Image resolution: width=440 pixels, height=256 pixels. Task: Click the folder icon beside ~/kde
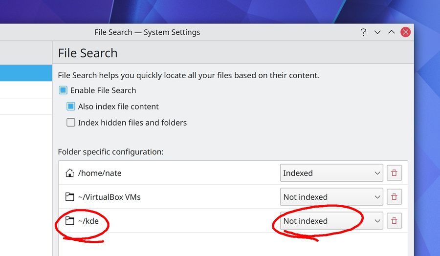pos(69,221)
